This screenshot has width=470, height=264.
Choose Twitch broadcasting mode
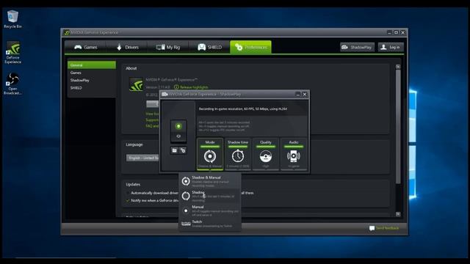pos(210,224)
